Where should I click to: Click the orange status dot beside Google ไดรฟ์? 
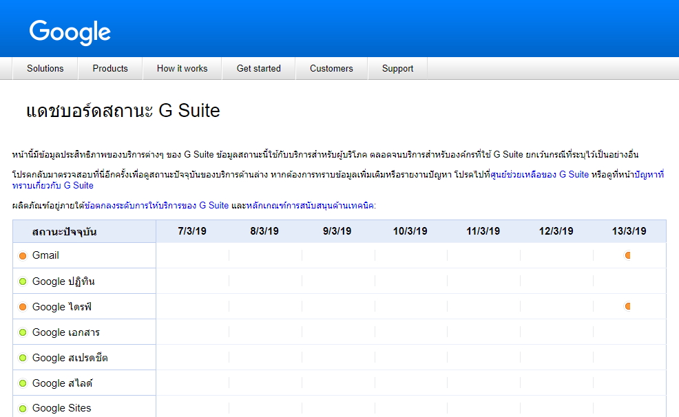pos(23,307)
